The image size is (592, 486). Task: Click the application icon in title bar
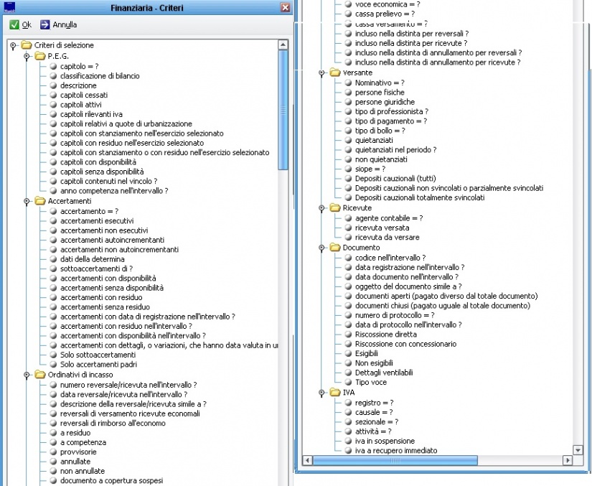click(9, 6)
